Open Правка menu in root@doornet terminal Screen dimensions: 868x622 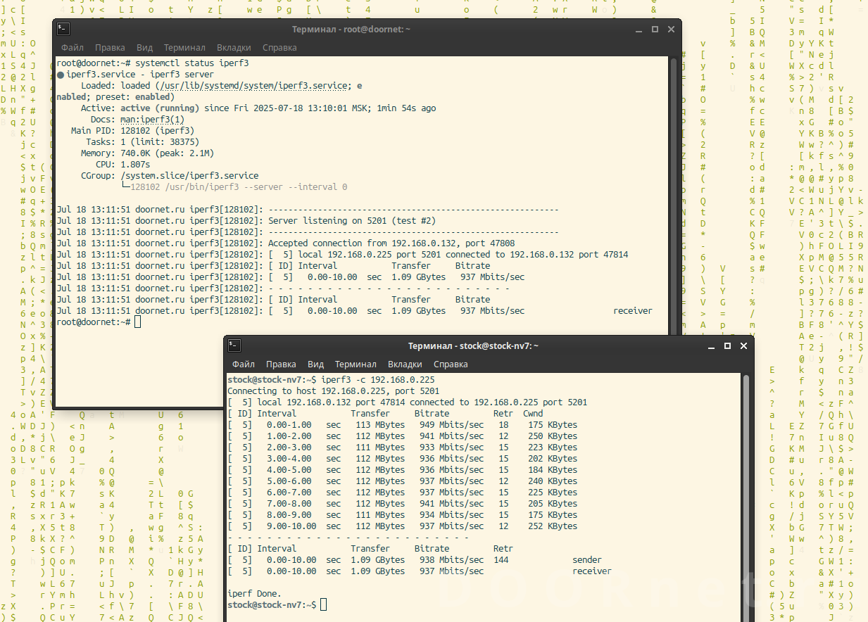(110, 48)
